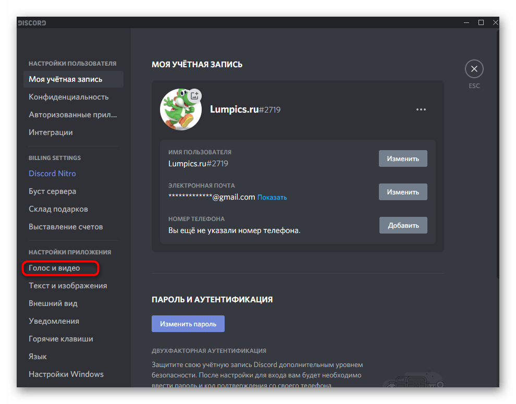Open Горячие клавиши settings

click(x=61, y=339)
